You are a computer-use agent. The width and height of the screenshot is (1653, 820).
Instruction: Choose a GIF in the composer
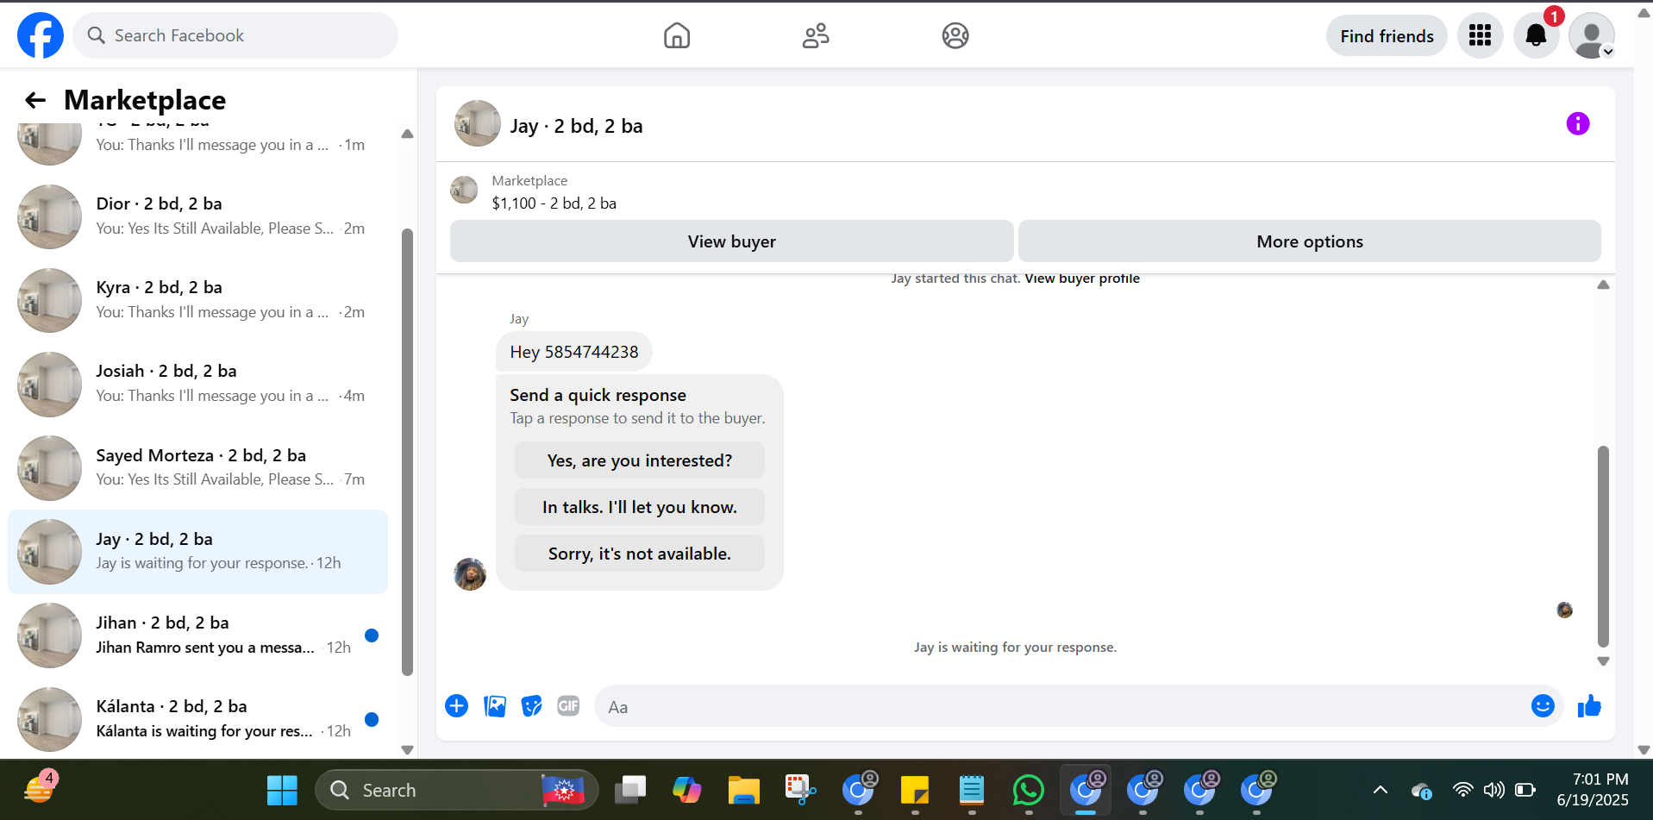point(568,706)
